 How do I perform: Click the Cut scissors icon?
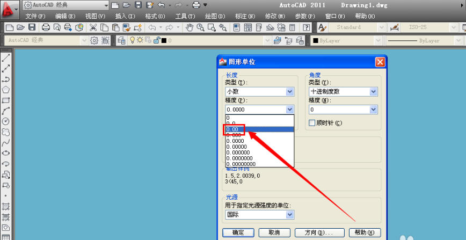click(93, 28)
